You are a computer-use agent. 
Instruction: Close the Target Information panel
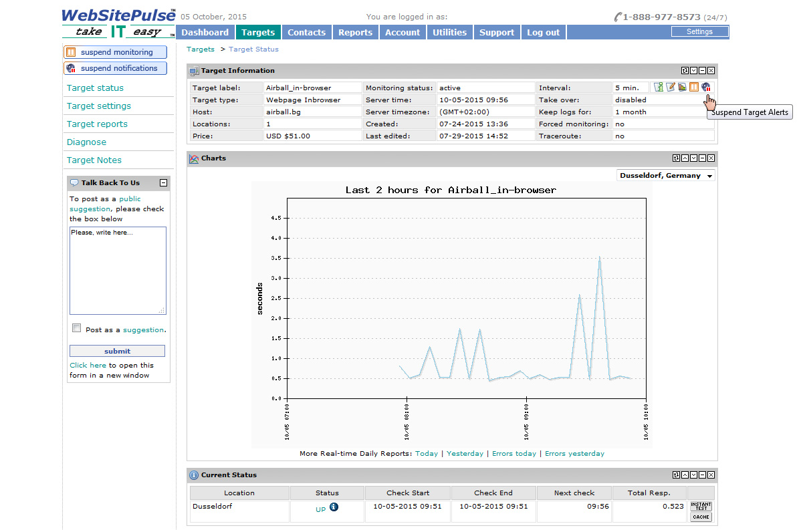pyautogui.click(x=711, y=71)
